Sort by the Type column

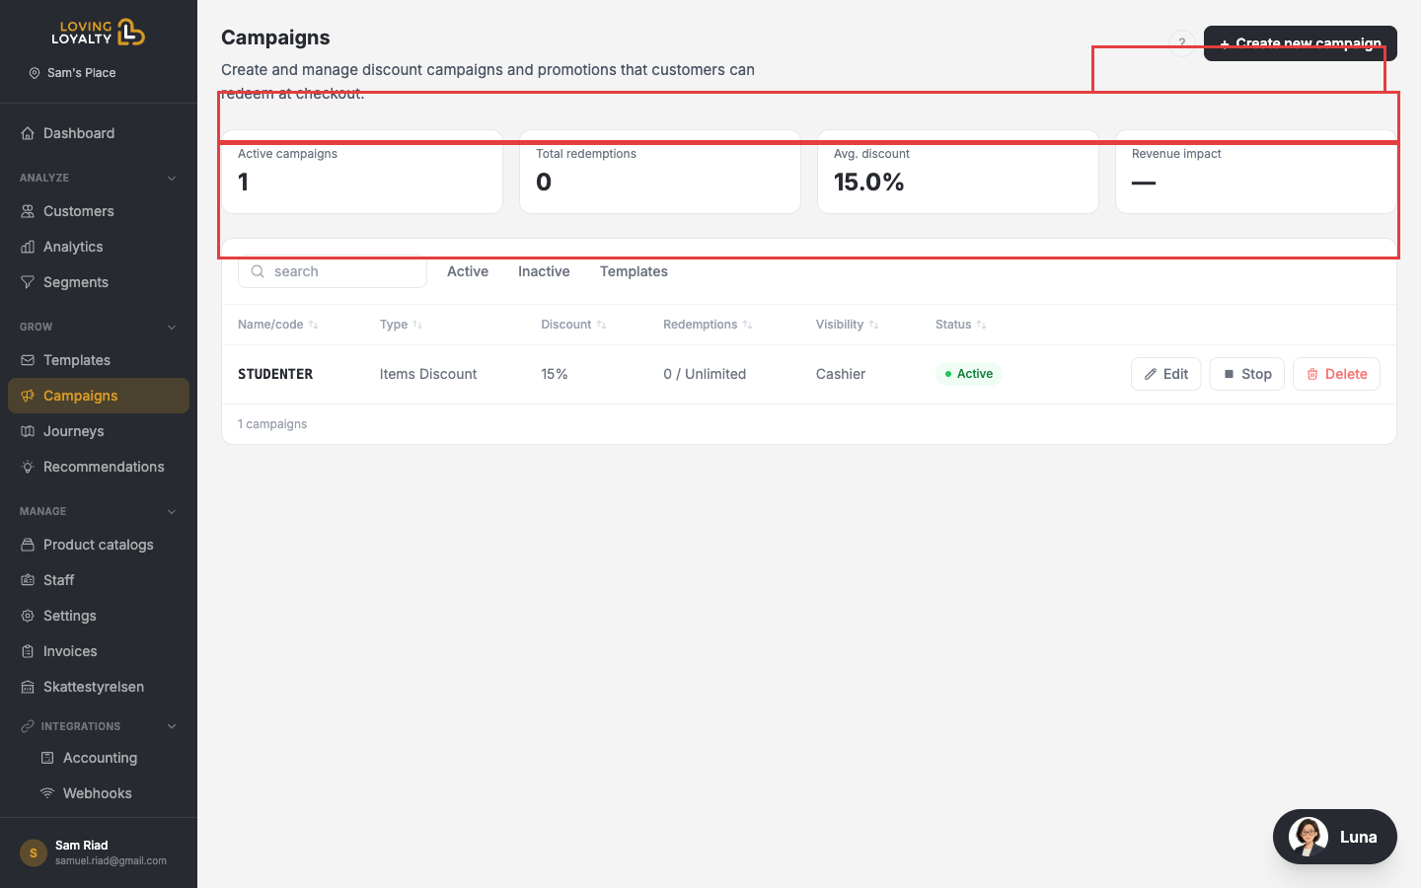click(x=401, y=325)
